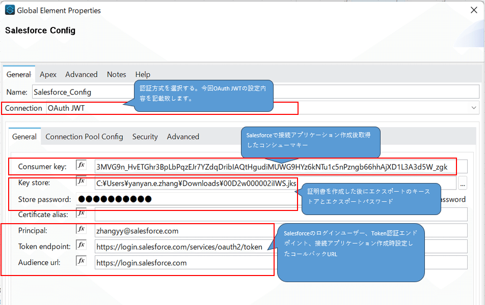
Task: Open the Connection type dropdown
Action: pyautogui.click(x=475, y=108)
